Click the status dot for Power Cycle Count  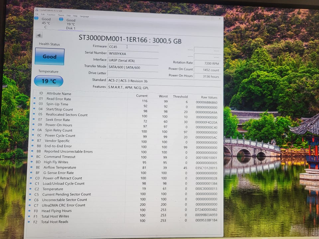[33, 135]
